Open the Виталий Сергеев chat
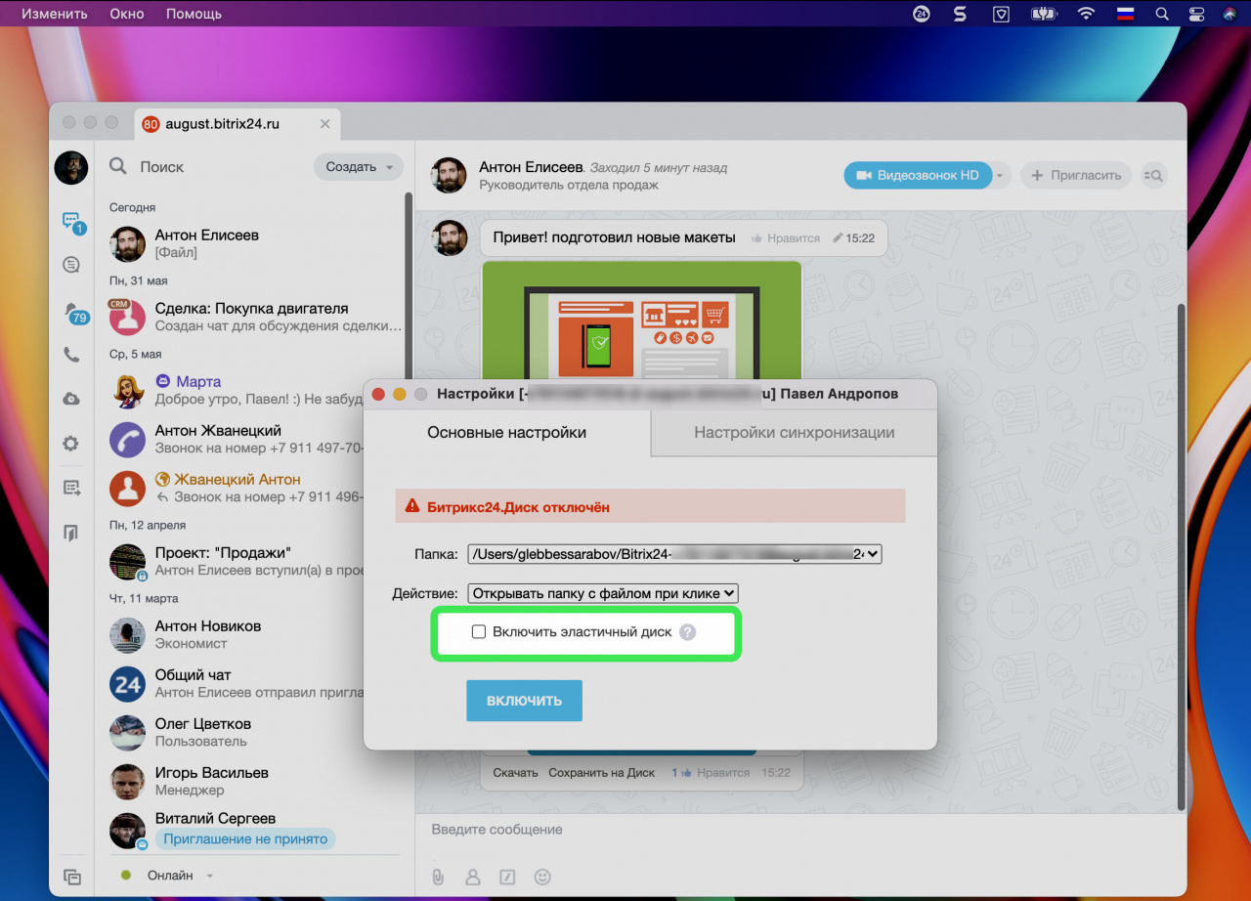The image size is (1251, 901). pyautogui.click(x=254, y=829)
